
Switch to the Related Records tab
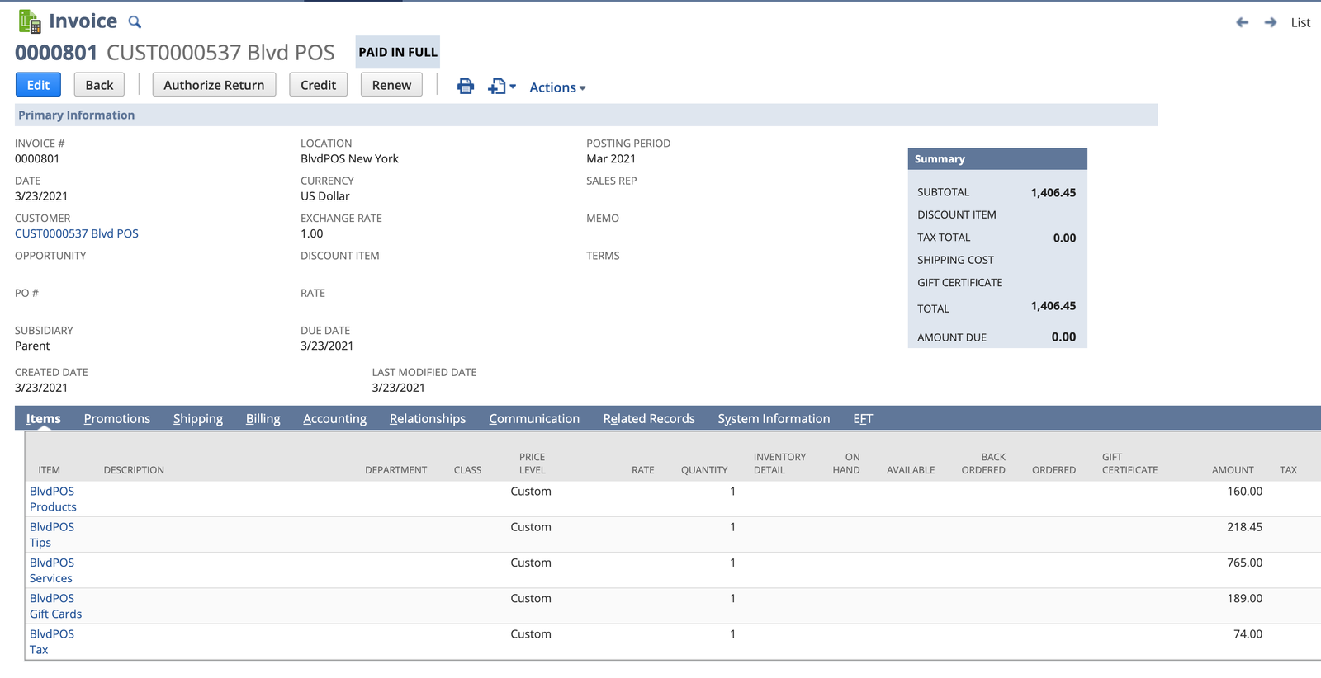pos(649,419)
